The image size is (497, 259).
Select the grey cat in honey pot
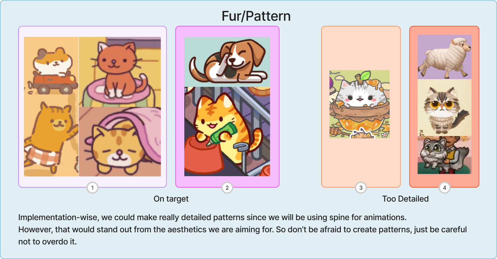point(360,104)
